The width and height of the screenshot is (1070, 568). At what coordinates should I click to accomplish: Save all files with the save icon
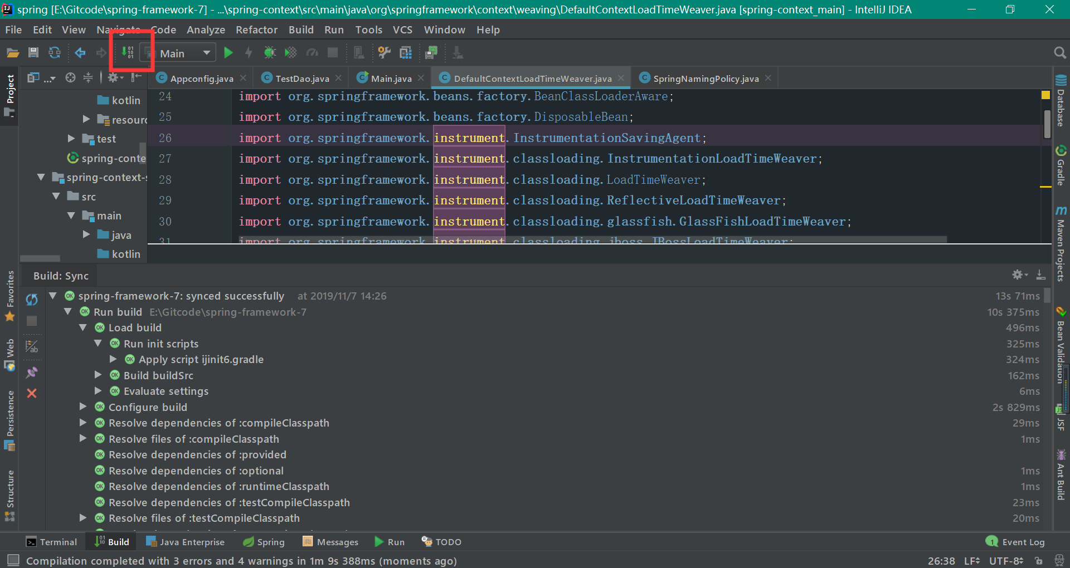[33, 52]
